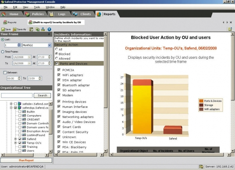Expand the safedev.Safend domain tree node
Image resolution: width=235 pixels, height=170 pixels.
pos(11,104)
